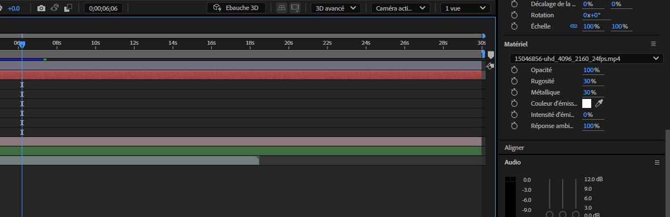Screen dimensions: 670x217
Task: Enable the Rugosité stopwatch
Action: (x=515, y=81)
